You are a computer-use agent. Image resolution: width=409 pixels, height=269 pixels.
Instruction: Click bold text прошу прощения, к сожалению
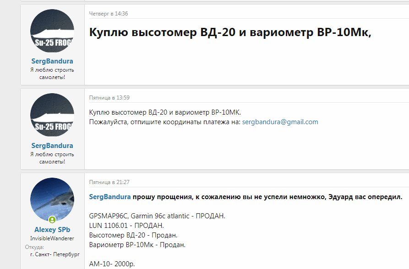(x=186, y=197)
